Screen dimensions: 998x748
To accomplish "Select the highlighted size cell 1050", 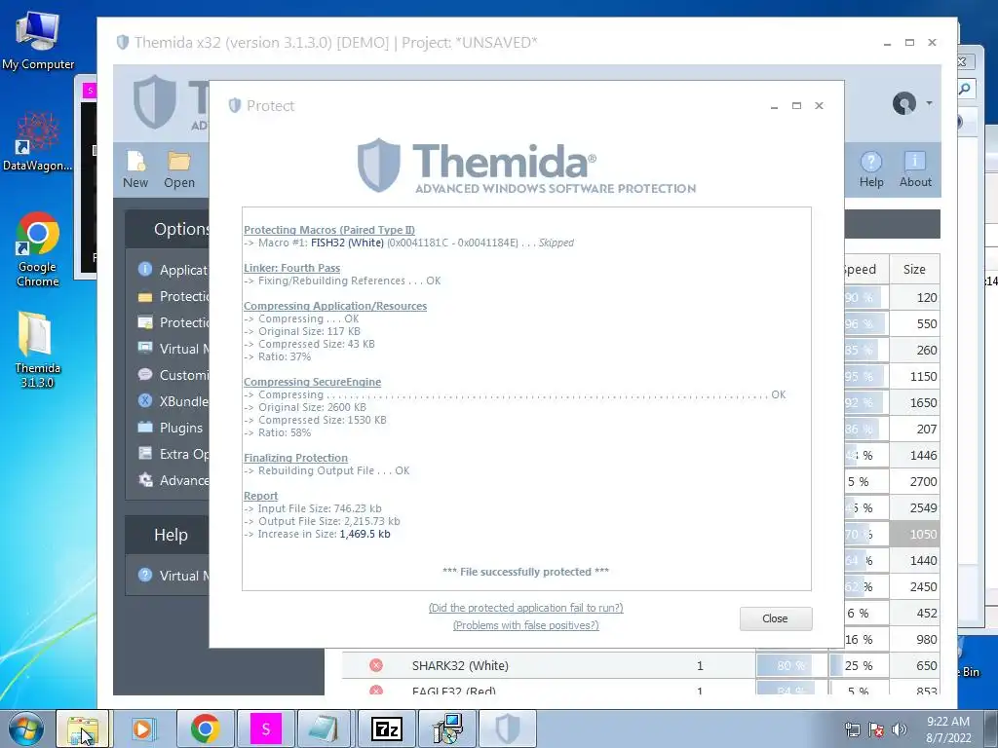I will (x=914, y=535).
